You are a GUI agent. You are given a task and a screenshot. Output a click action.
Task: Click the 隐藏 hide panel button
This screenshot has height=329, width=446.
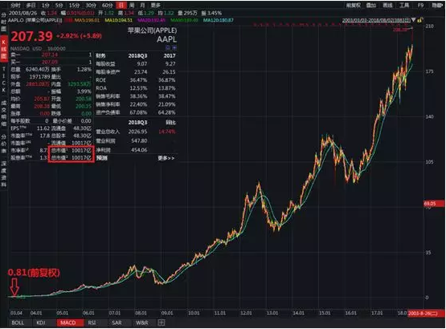pos(437,5)
